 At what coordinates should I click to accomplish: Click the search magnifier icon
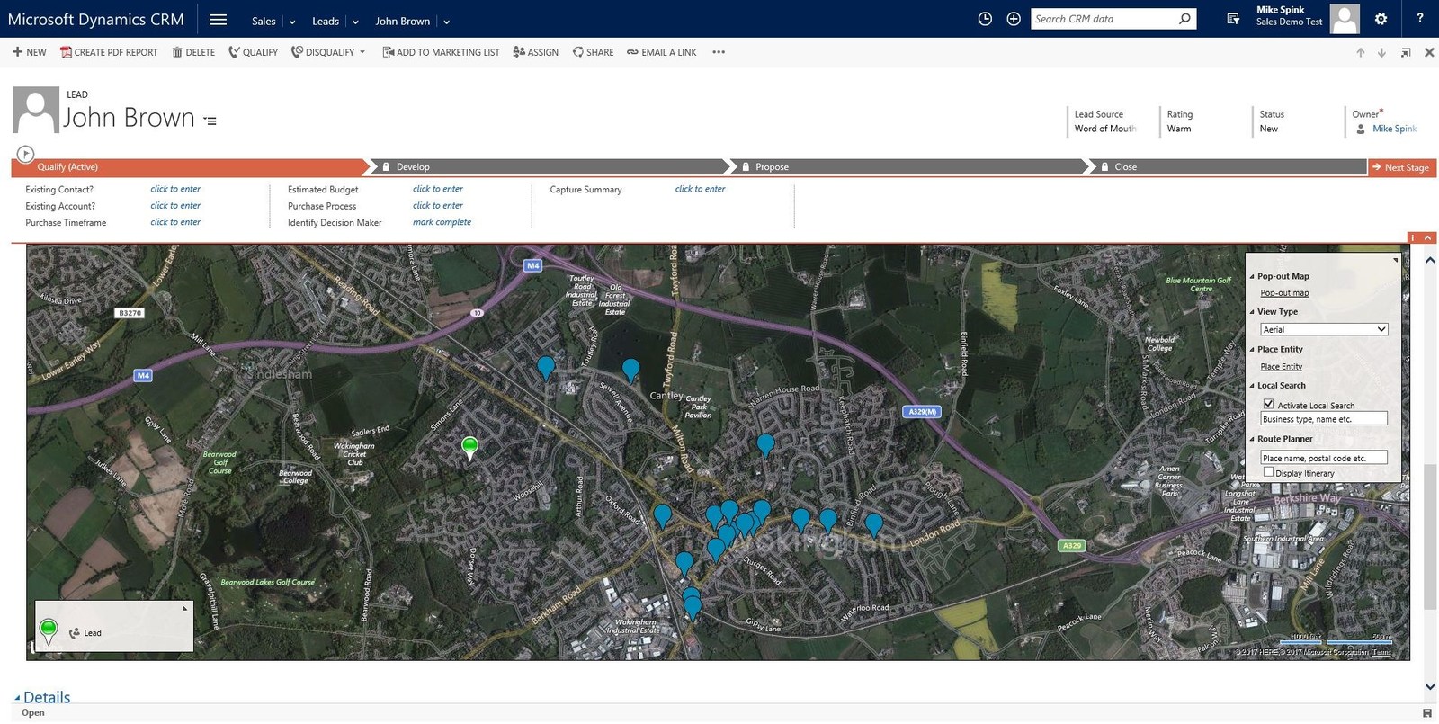1184,19
